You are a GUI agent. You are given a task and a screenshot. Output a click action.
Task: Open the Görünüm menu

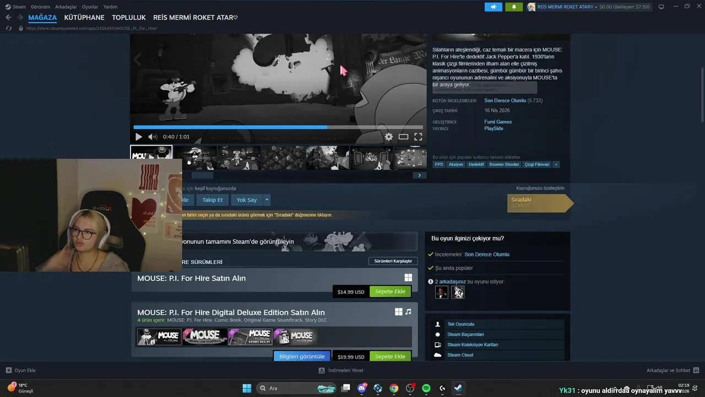tap(40, 7)
